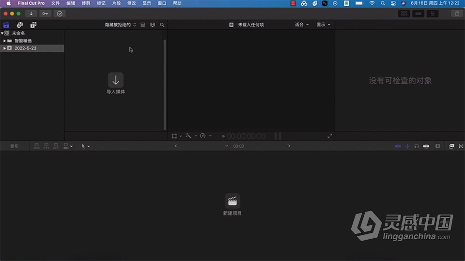Open timeline project name dropdown chevron
This screenshot has height=261, width=465.
point(227,146)
